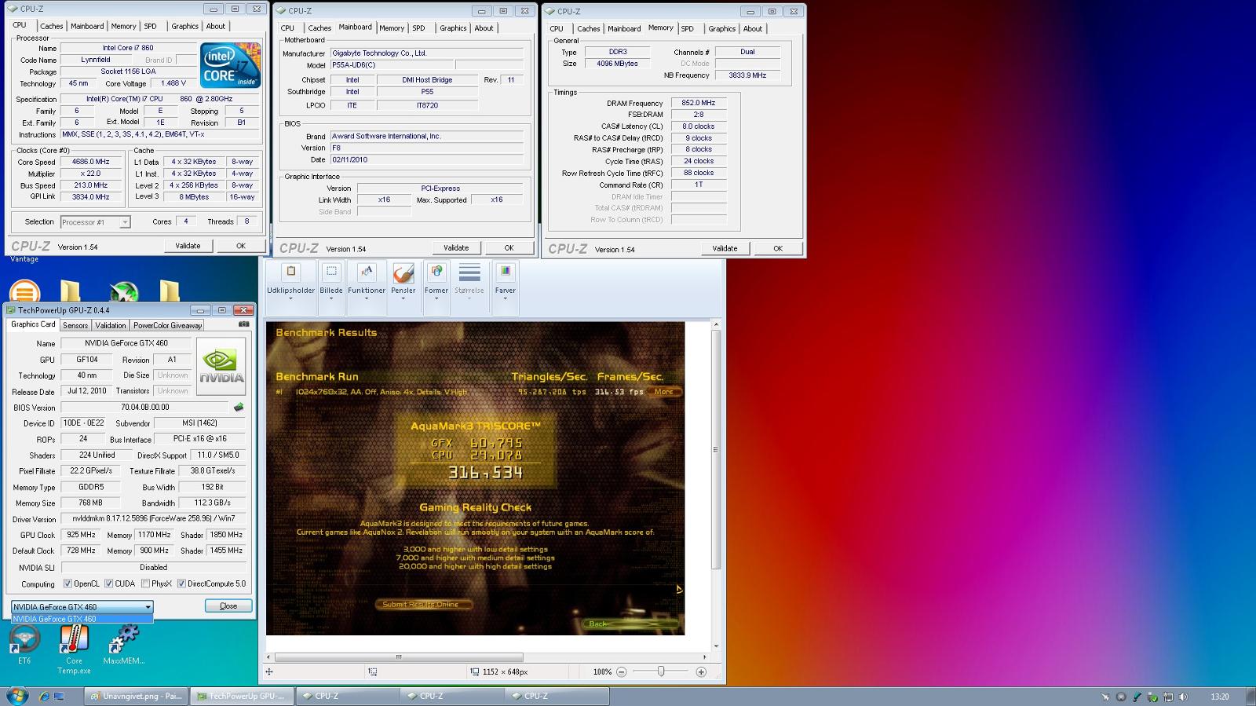Screen dimensions: 1256x706
Task: Switch to the Sensors tab in GPU-Z
Action: tap(75, 325)
